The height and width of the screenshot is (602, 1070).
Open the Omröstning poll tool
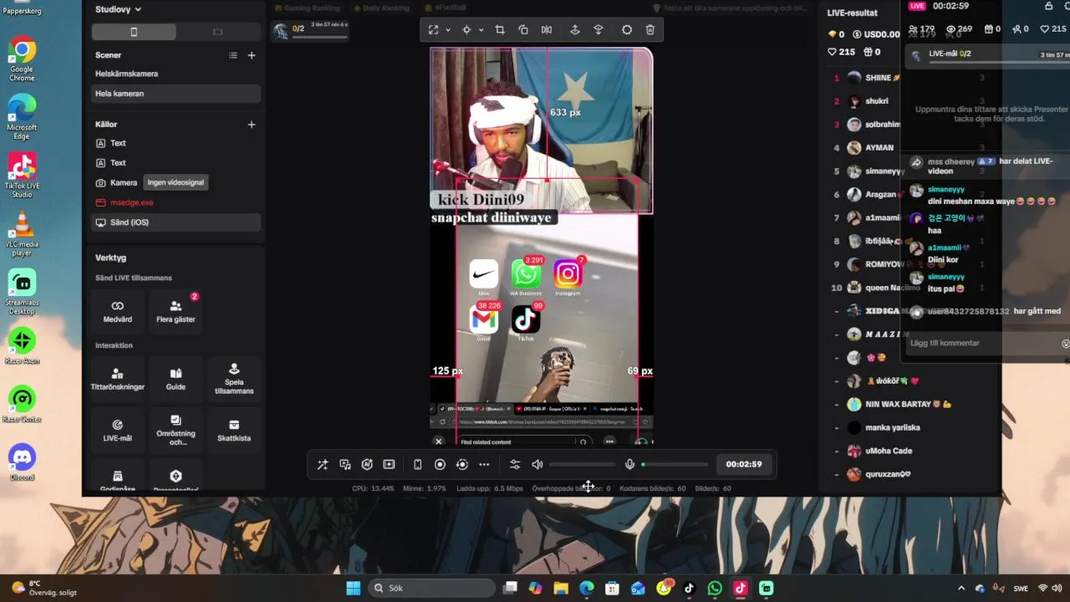click(x=176, y=430)
